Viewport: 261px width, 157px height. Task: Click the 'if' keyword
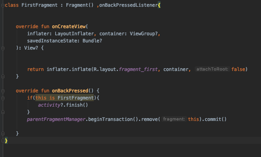point(30,98)
